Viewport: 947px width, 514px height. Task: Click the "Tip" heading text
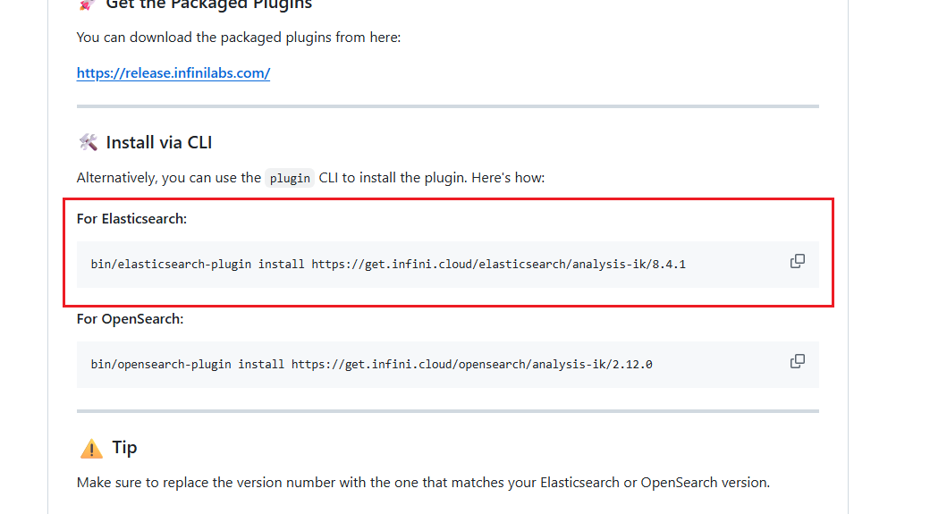(124, 448)
